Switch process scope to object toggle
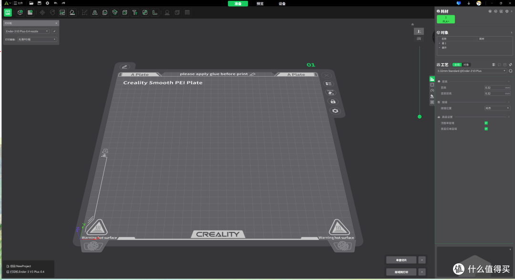The image size is (515, 280). click(x=466, y=65)
